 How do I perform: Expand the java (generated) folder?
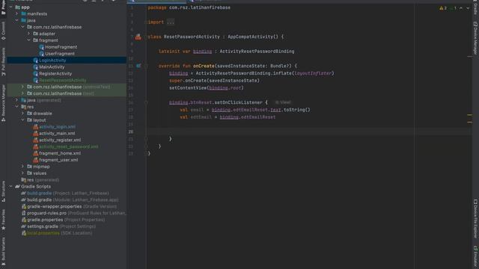(16, 100)
